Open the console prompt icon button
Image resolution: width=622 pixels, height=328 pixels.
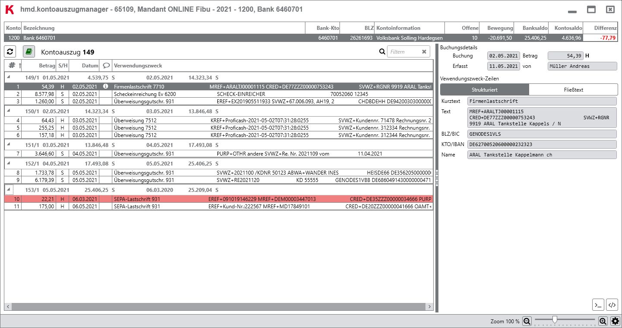598,305
